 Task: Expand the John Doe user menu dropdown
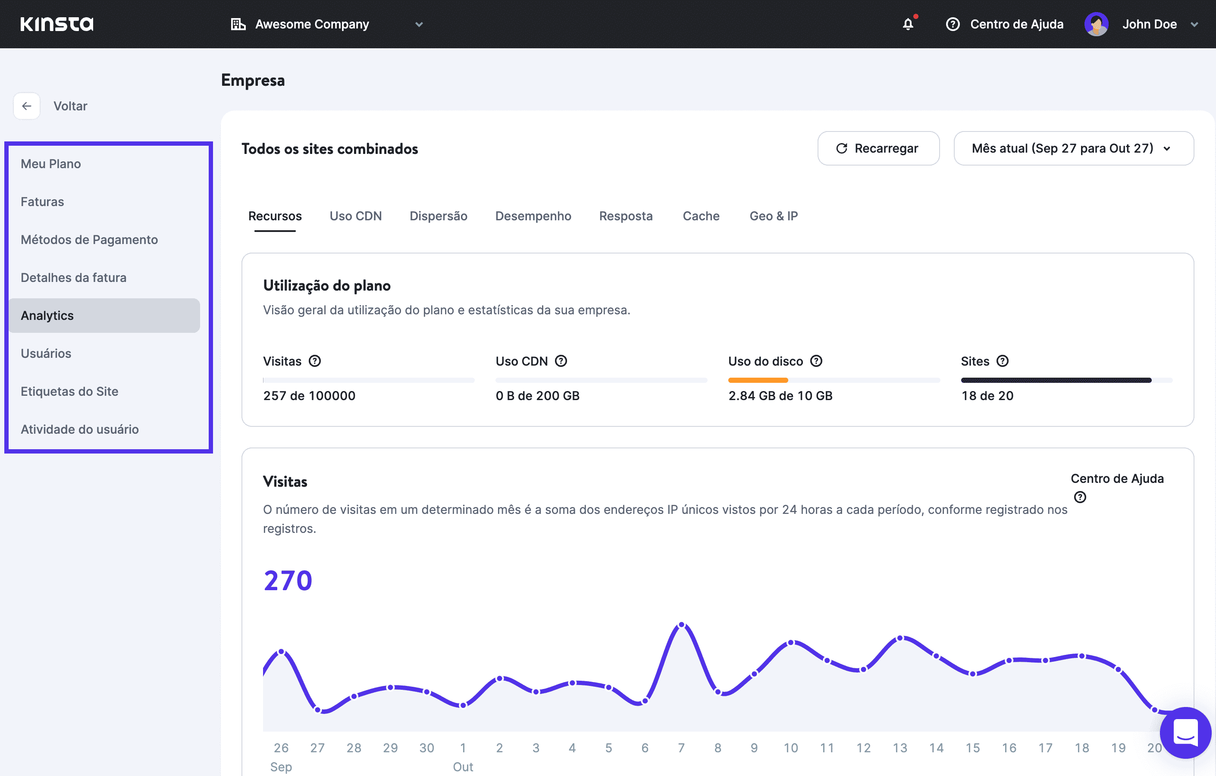coord(1197,24)
